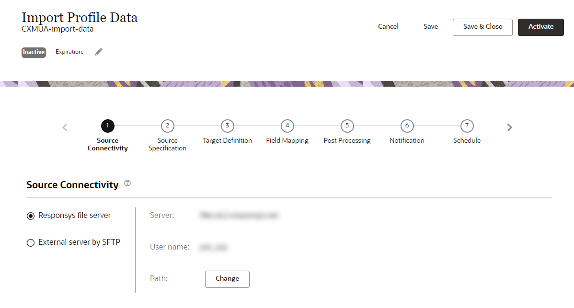574x308 pixels.
Task: Switch to step 6 Notification
Action: click(x=407, y=126)
